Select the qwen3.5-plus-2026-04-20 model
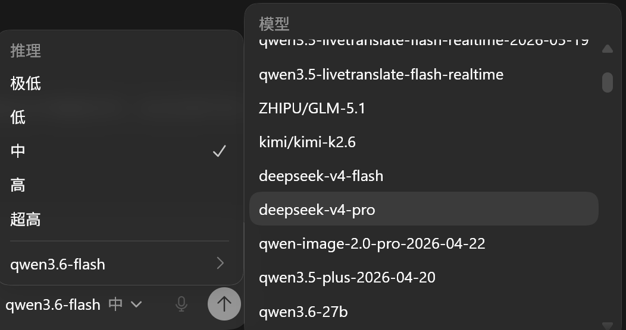 424,277
